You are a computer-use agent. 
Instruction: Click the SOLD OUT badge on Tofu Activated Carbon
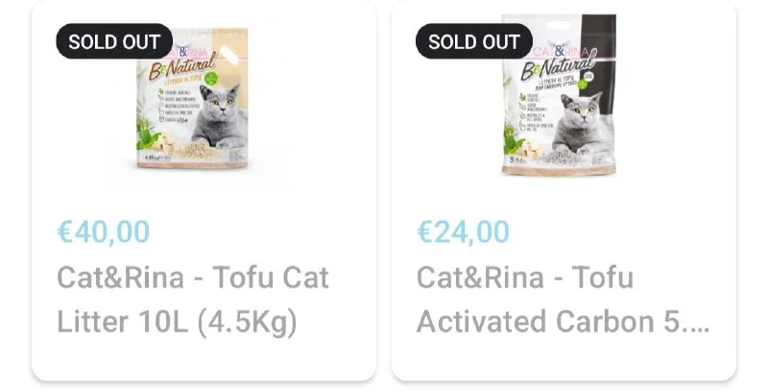[x=474, y=42]
